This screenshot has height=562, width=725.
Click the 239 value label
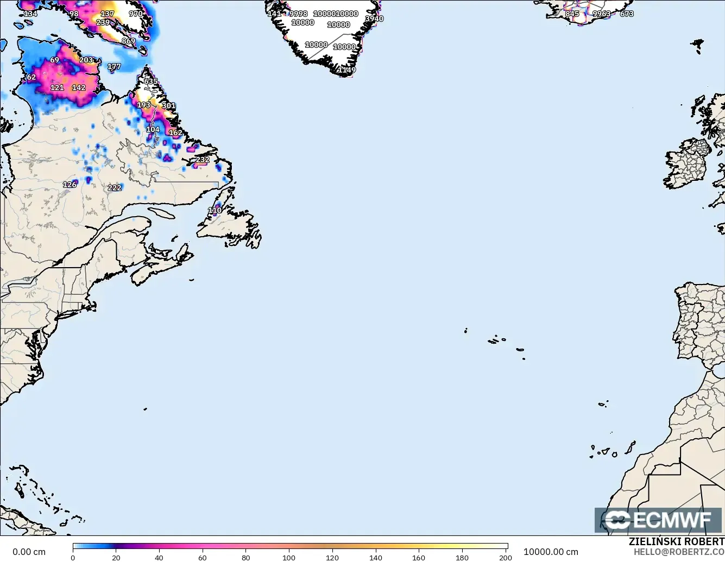tap(103, 22)
